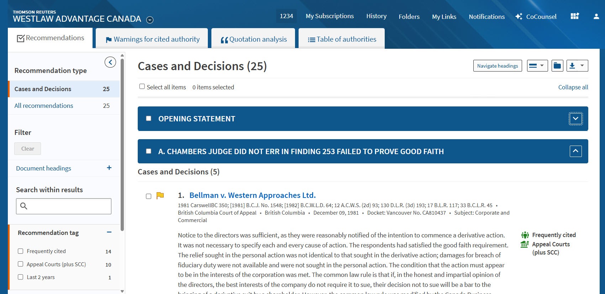
Task: Collapse the left filter panel with chevron
Action: tap(110, 62)
